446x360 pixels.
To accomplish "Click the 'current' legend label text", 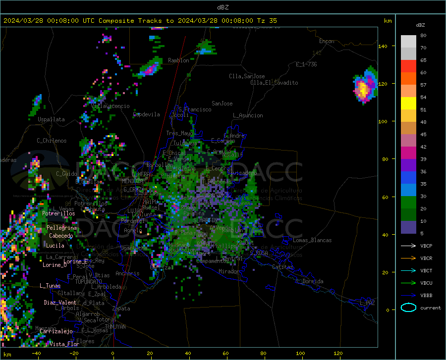I will [x=431, y=308].
